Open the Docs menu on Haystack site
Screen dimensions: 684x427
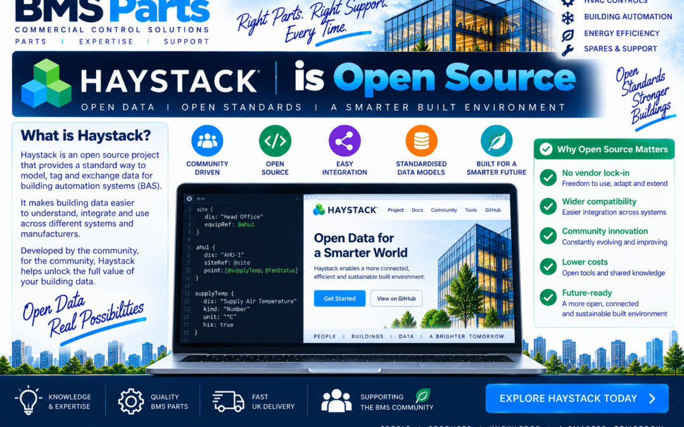click(417, 210)
